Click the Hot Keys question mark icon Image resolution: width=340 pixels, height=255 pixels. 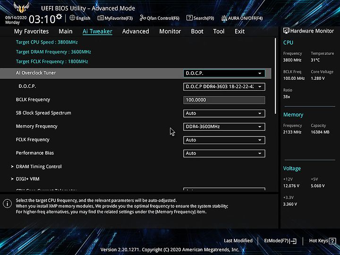coord(332,241)
